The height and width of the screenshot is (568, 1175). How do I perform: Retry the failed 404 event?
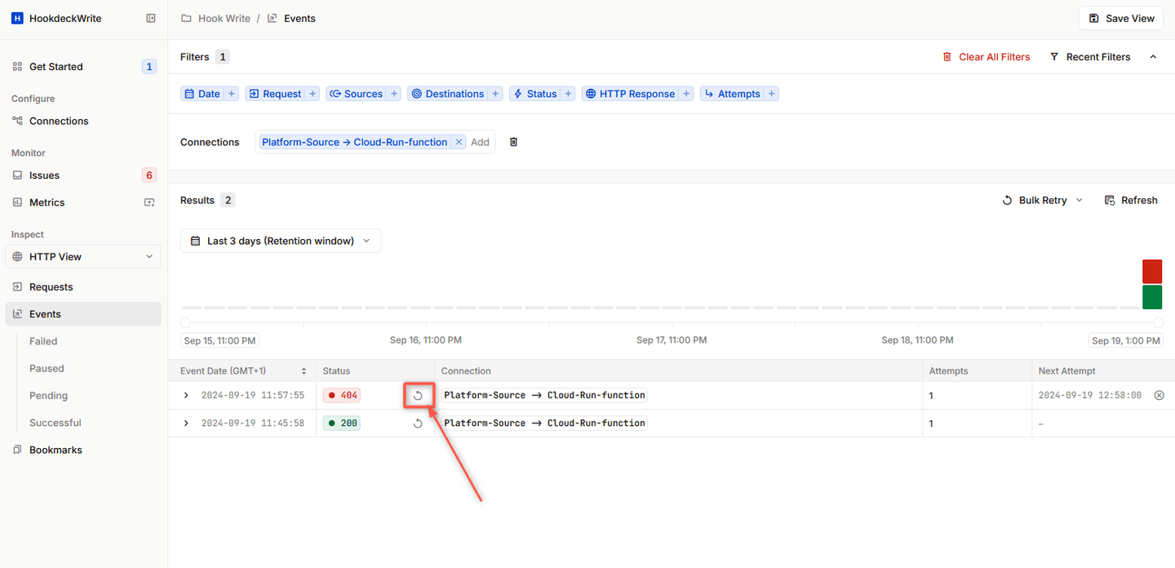pos(419,395)
